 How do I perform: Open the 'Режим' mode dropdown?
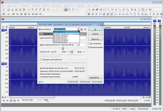coord(84,63)
